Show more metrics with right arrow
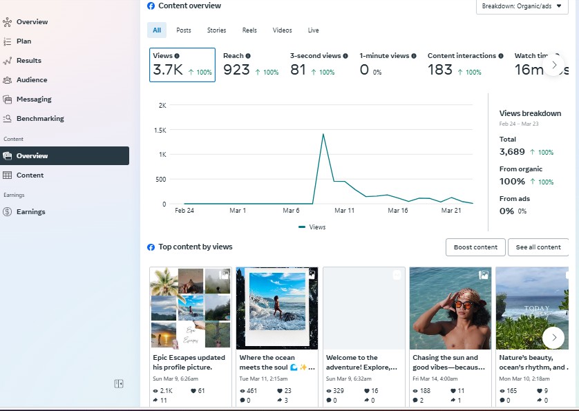579x411 pixels. click(x=554, y=65)
